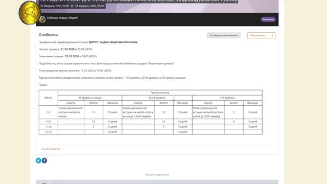Click the Событие создал Alepard text
327x184 pixels.
point(62,18)
